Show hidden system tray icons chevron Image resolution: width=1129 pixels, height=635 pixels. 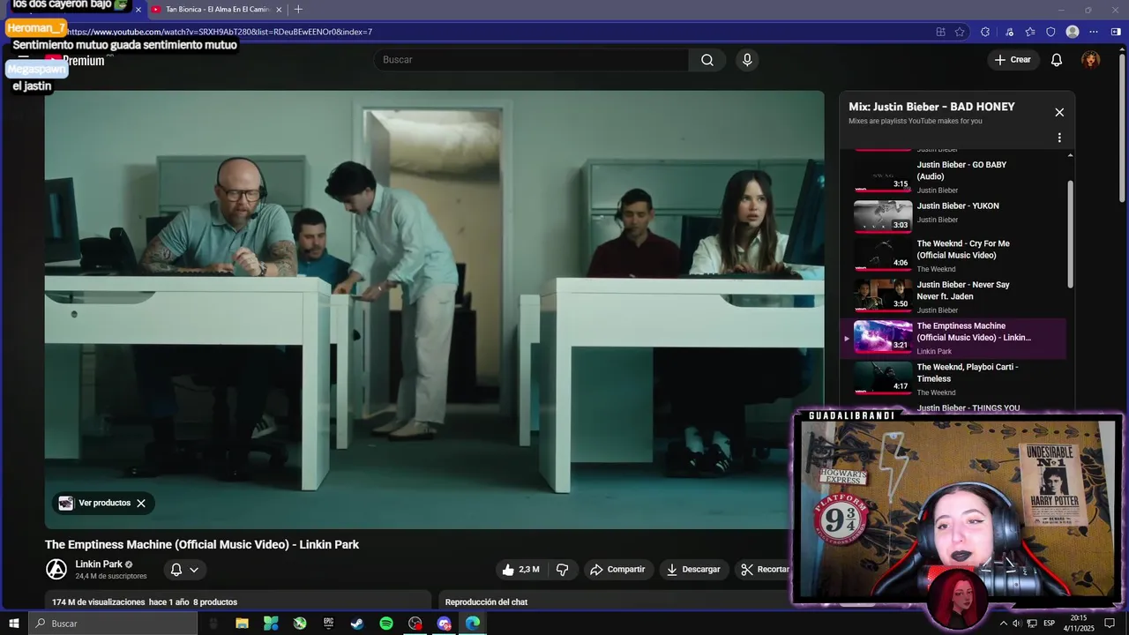[x=1003, y=624]
